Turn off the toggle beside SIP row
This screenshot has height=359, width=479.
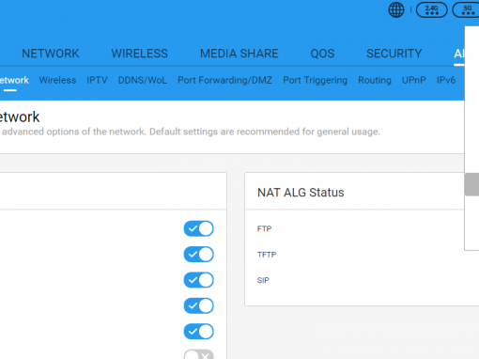[x=199, y=280]
